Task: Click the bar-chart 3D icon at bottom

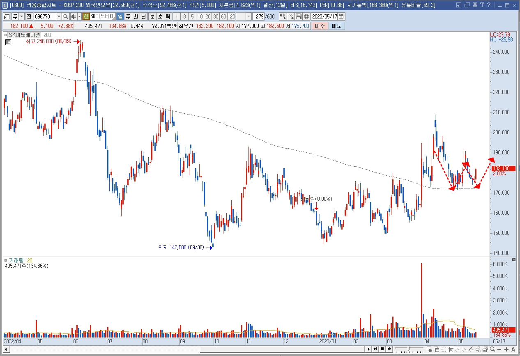Action: (x=478, y=349)
